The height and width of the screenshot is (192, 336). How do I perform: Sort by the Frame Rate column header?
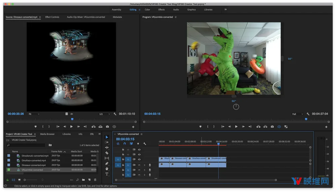point(57,151)
